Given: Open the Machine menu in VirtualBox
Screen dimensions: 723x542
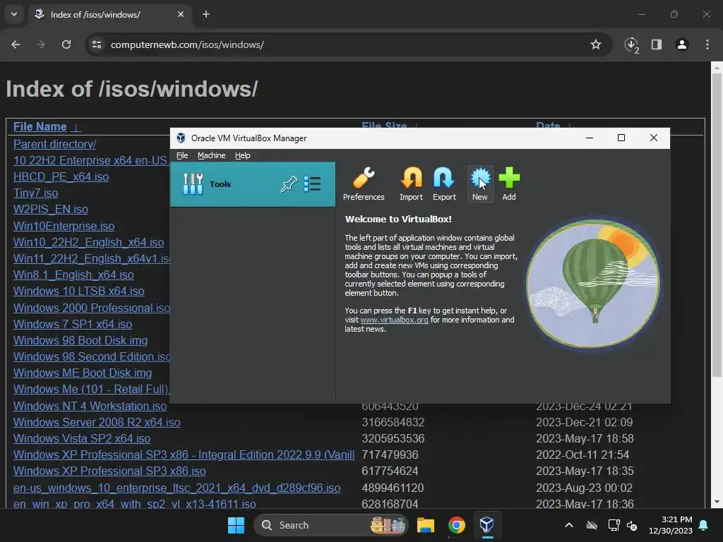Looking at the screenshot, I should 212,155.
